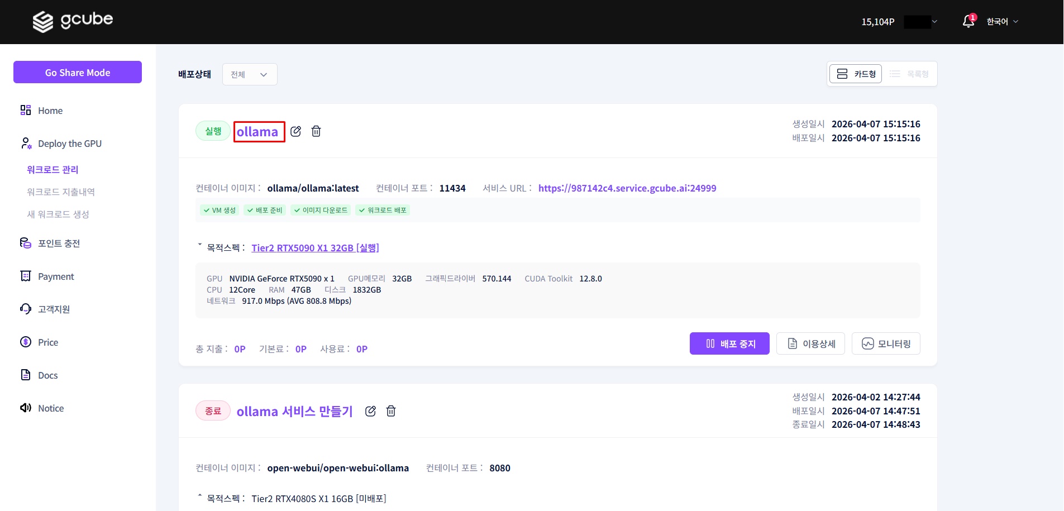This screenshot has height=511, width=1064.
Task: Expand the Tier2 RTX4080S 목적스펙 details
Action: coord(199,496)
